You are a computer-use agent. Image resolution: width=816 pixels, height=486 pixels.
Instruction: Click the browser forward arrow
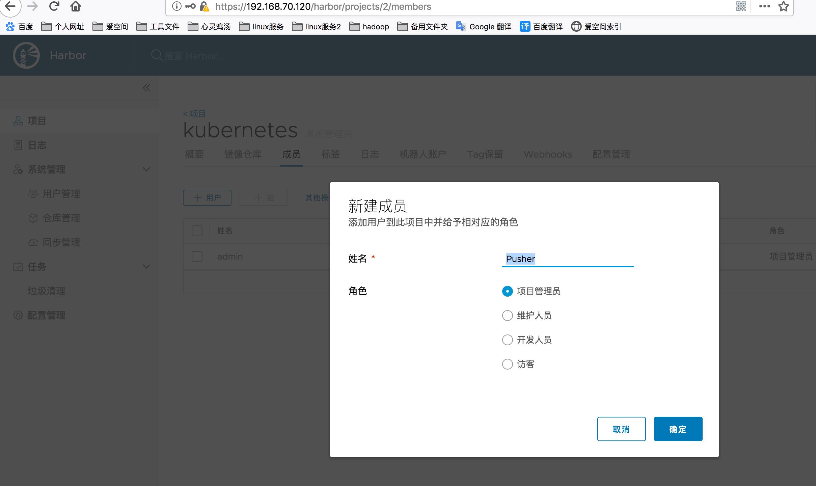click(32, 6)
